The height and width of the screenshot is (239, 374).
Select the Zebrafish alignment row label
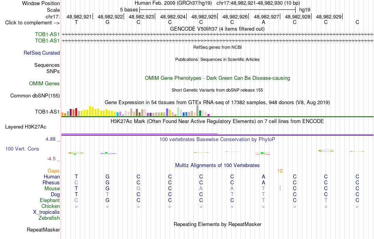[49, 218]
